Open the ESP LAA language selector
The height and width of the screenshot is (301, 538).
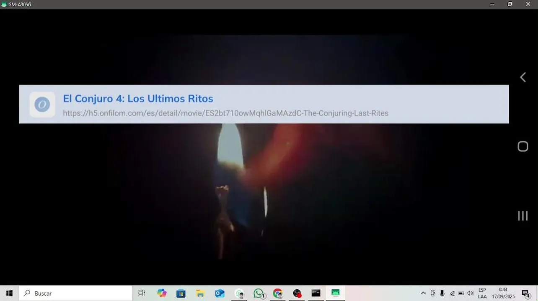tap(482, 293)
